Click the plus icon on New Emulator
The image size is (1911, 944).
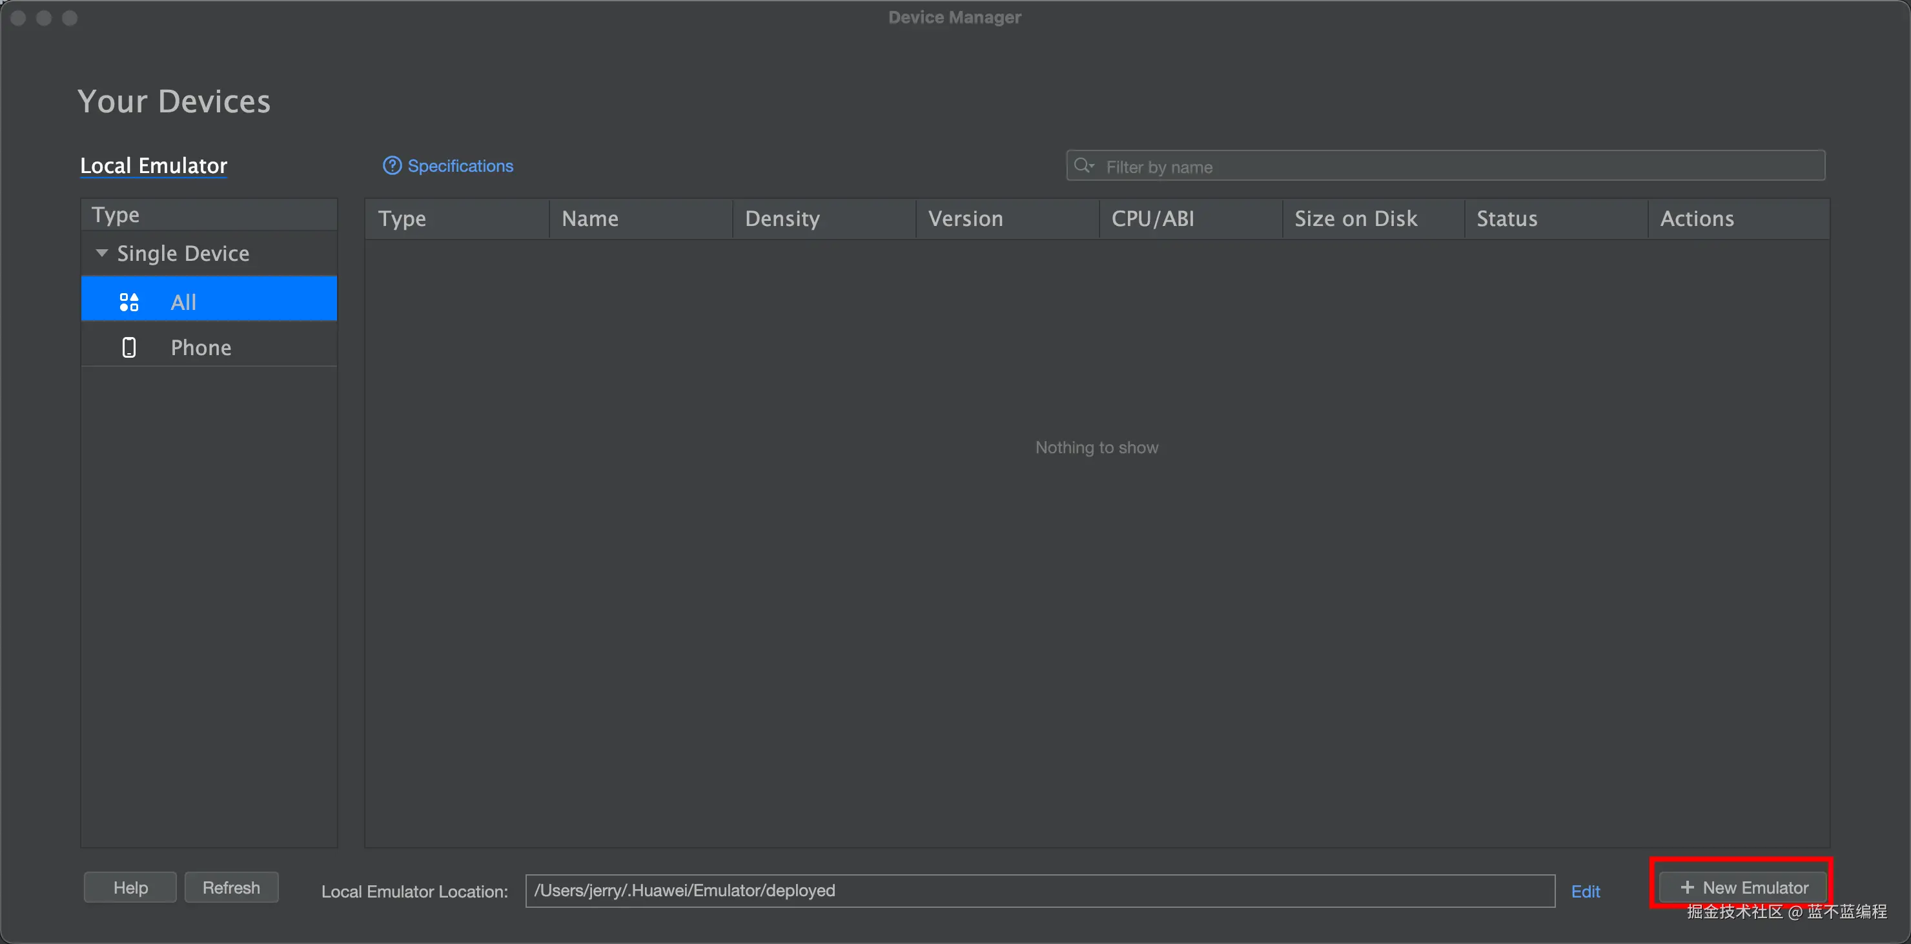(1687, 887)
